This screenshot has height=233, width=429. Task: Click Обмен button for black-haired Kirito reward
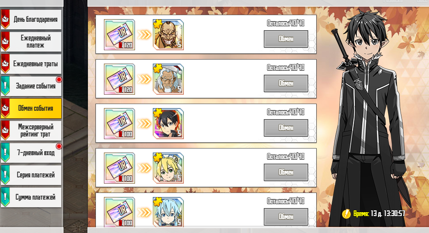click(x=286, y=128)
